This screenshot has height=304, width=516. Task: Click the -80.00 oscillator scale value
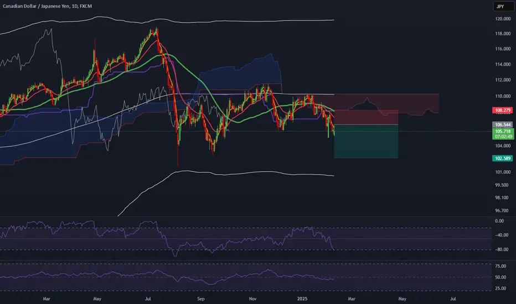point(502,249)
